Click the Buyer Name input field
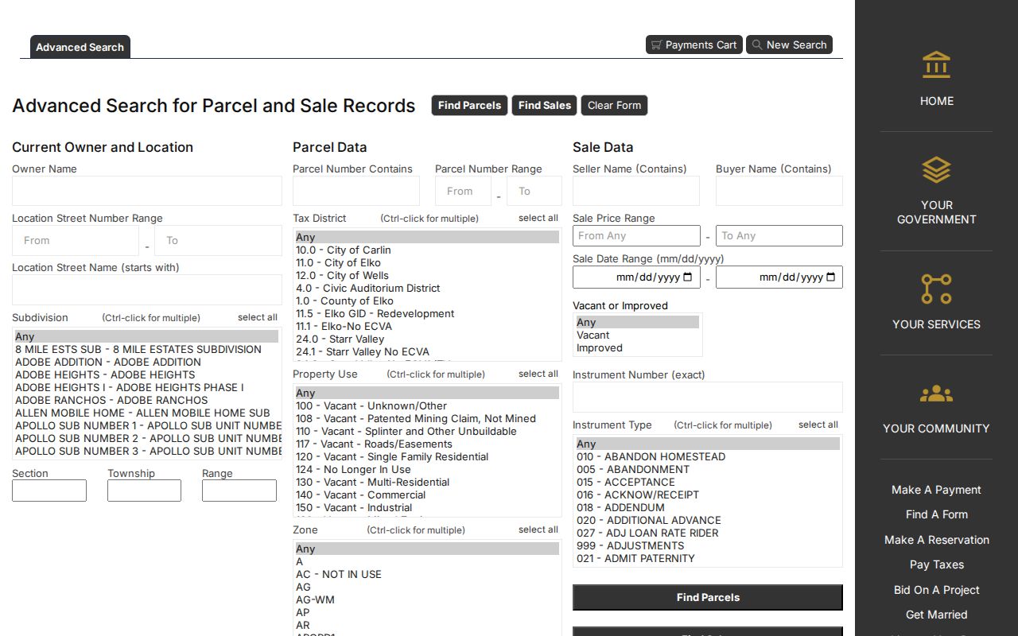 [x=779, y=191]
